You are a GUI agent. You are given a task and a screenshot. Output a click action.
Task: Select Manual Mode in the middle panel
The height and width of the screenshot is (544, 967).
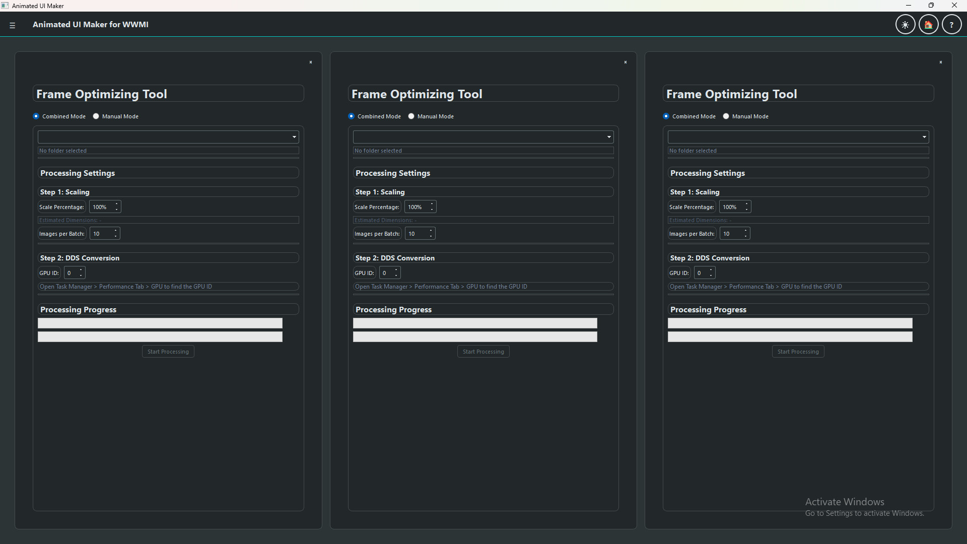[411, 116]
